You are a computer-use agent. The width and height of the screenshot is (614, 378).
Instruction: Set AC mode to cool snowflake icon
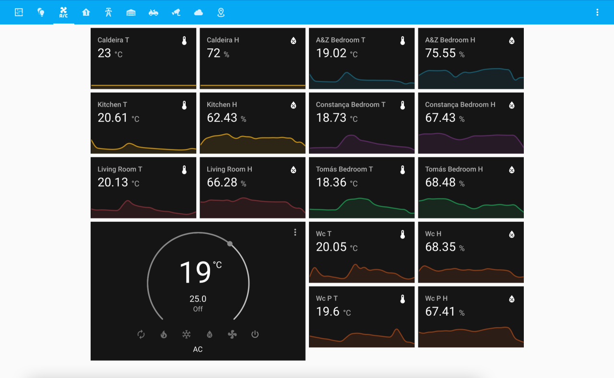[187, 334]
